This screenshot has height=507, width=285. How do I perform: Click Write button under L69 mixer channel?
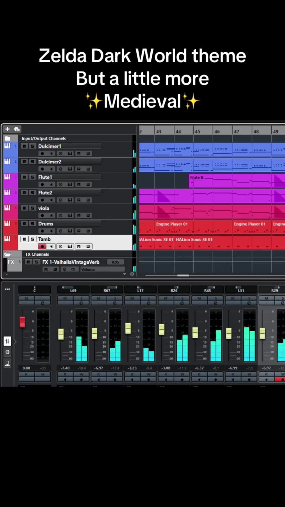click(x=82, y=374)
